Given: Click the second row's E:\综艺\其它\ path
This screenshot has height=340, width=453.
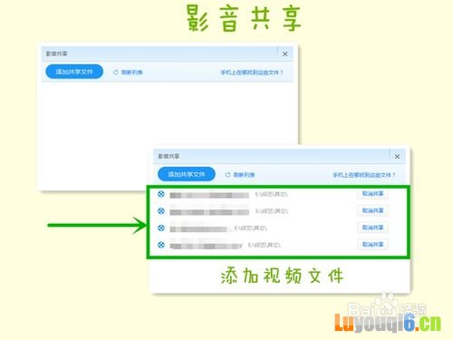Looking at the screenshot, I should (271, 211).
